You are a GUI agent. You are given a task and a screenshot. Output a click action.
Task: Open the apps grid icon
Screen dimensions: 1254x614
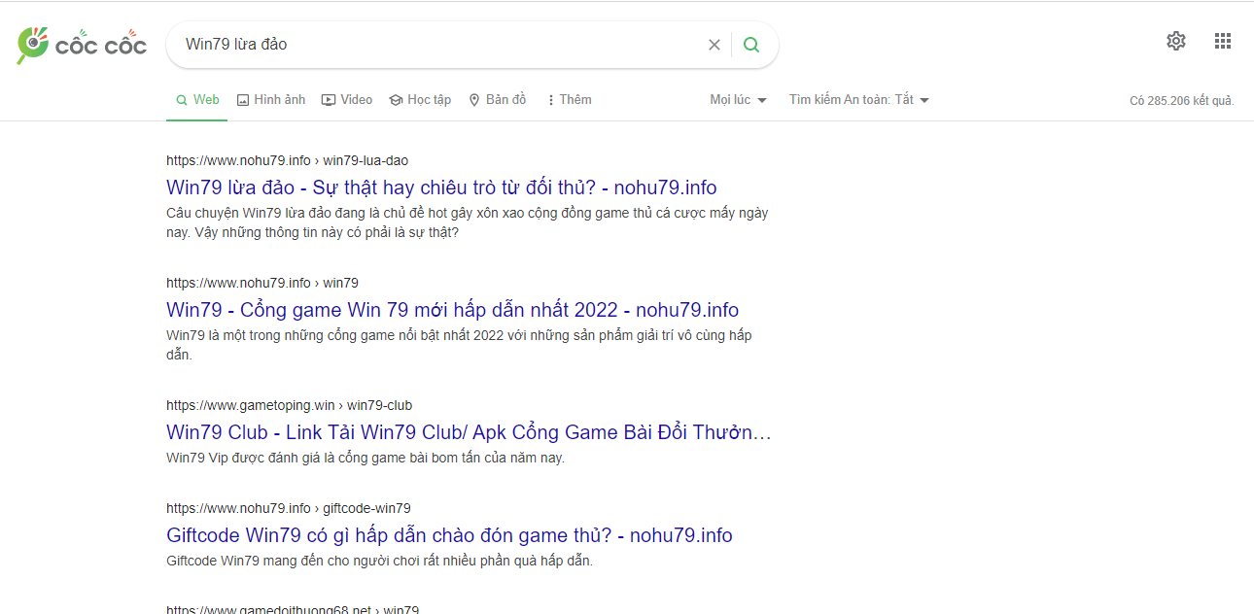coord(1223,41)
